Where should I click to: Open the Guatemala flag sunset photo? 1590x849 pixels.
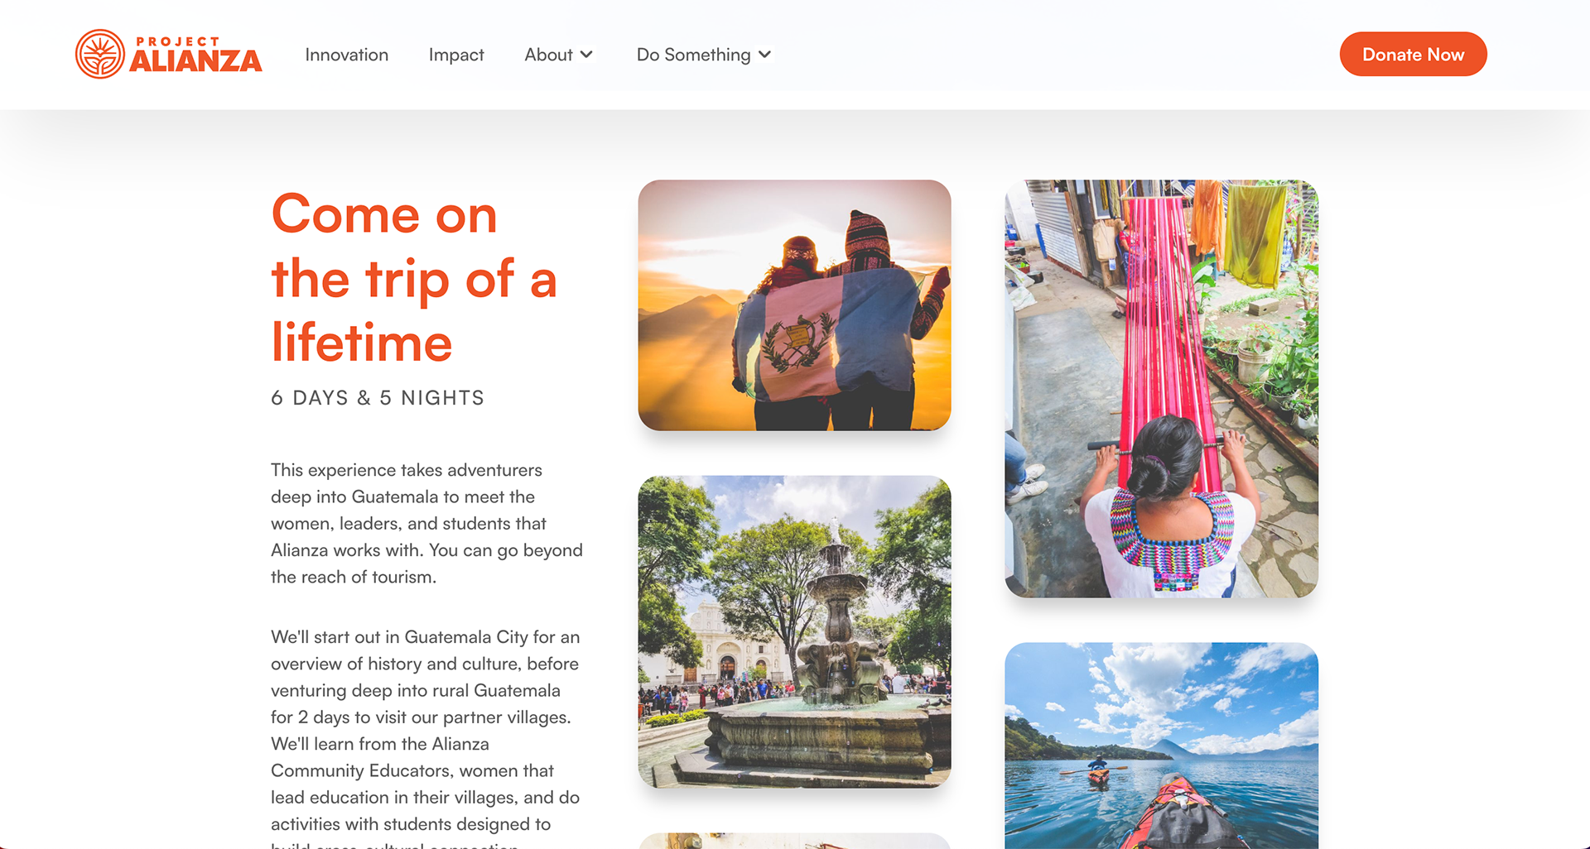coord(794,305)
